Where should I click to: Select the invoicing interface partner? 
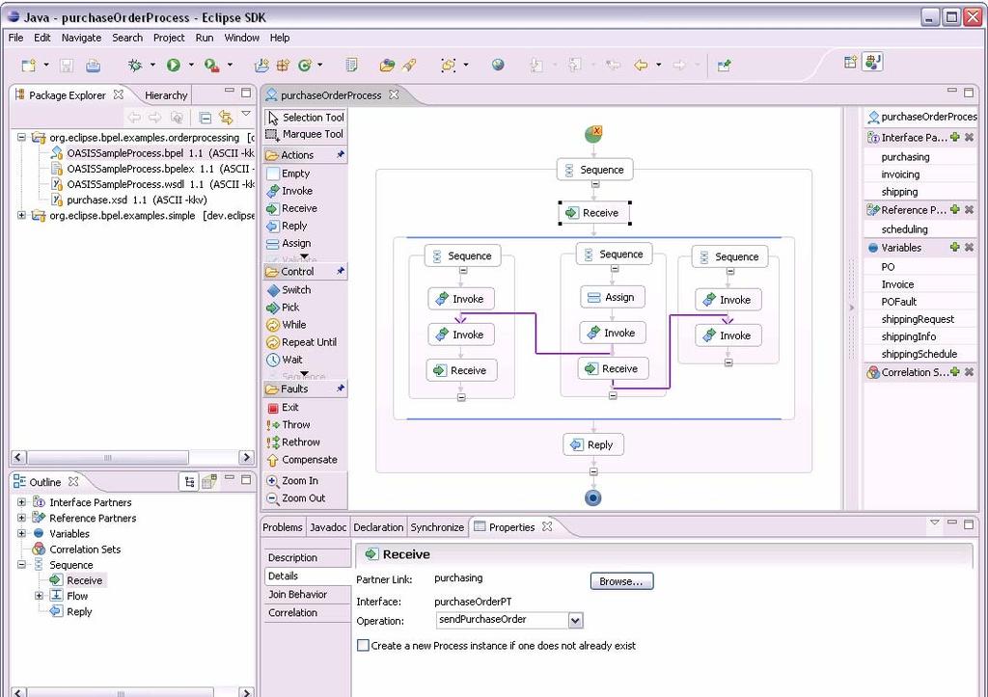[900, 174]
